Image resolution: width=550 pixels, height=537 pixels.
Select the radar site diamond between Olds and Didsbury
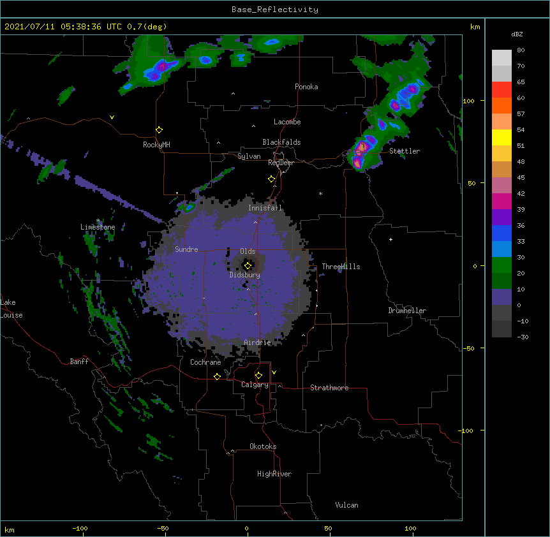(248, 266)
